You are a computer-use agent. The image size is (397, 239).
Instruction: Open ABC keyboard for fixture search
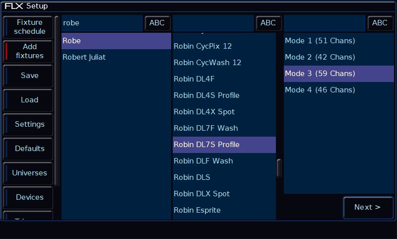pos(268,23)
